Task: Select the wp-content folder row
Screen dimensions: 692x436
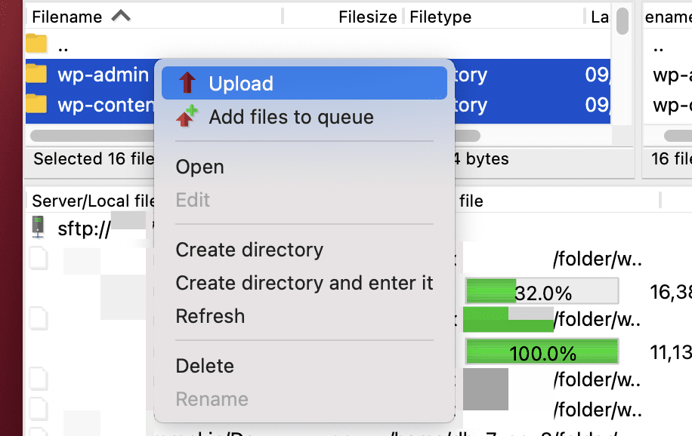Action: (318, 105)
